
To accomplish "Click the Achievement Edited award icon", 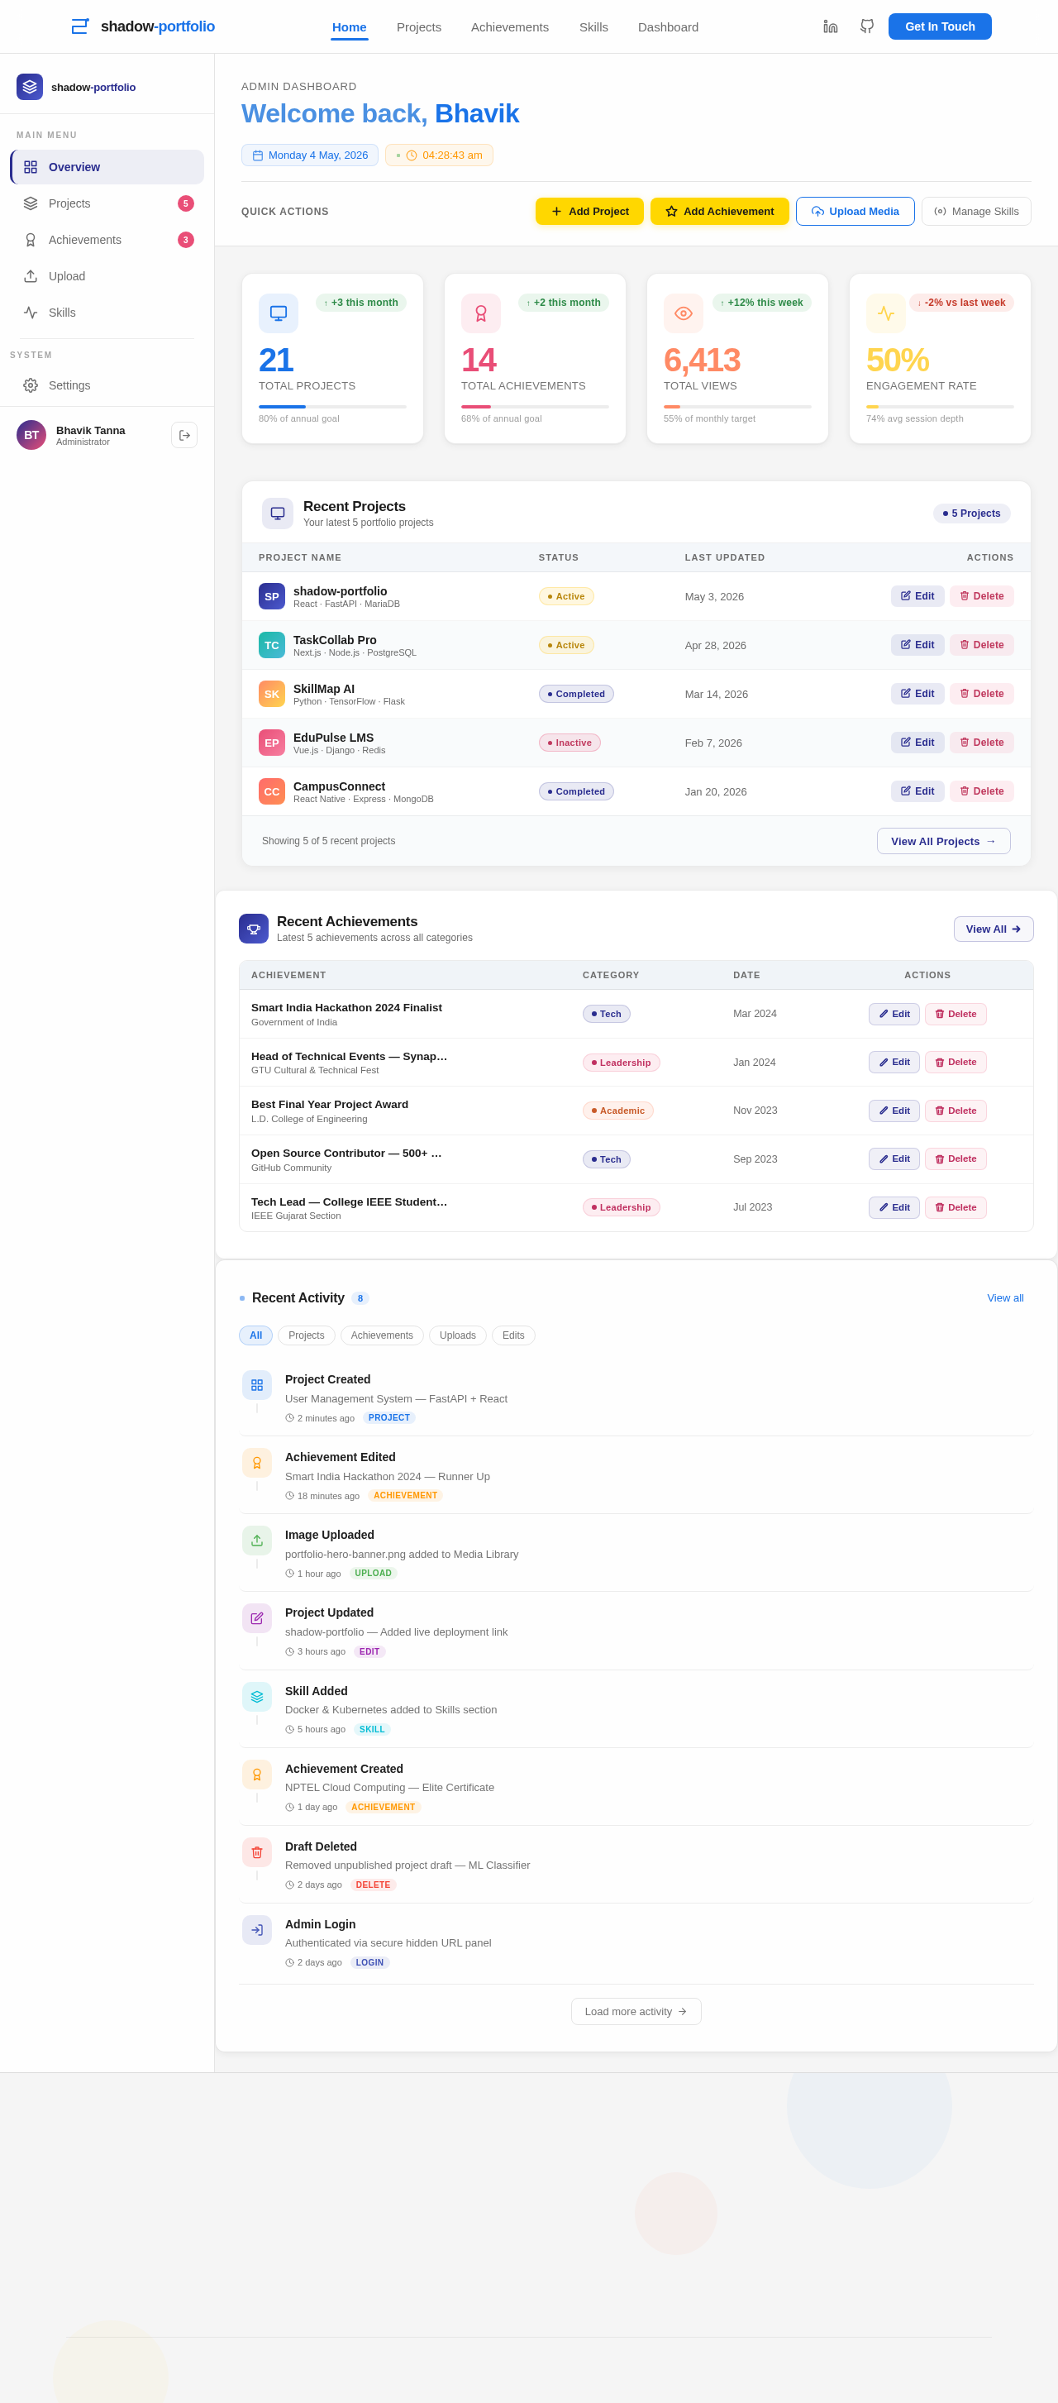I will click(257, 1463).
